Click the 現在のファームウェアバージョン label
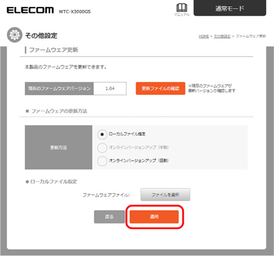 pos(59,88)
